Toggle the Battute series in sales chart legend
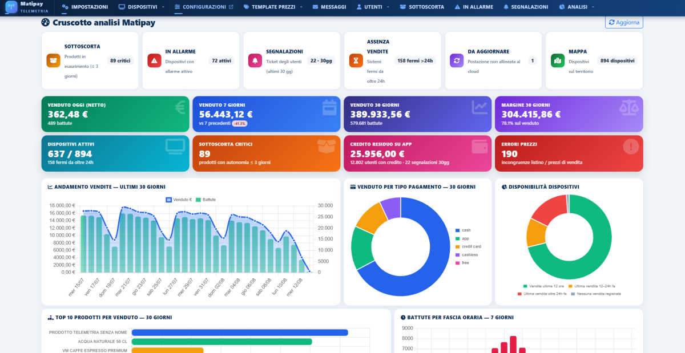Screen dimensions: 685x353 point(205,200)
